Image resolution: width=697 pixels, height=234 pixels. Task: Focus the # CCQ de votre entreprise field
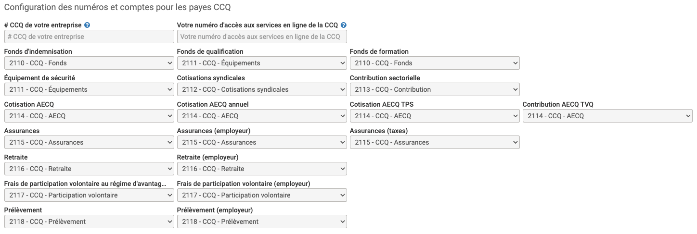click(x=89, y=37)
